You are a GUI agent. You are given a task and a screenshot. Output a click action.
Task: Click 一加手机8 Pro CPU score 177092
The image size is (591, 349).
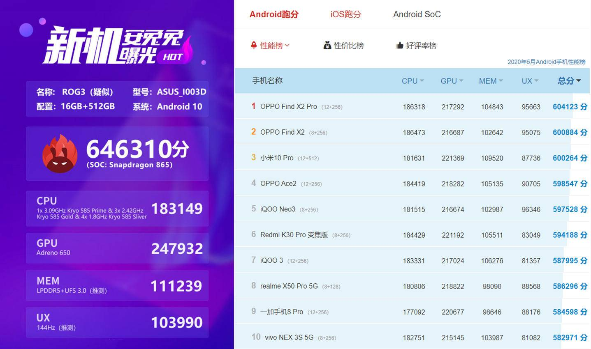click(x=414, y=312)
